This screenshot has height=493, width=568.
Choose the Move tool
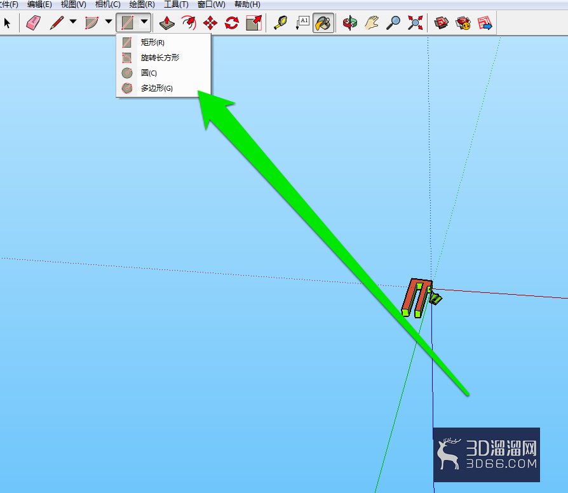coord(210,23)
